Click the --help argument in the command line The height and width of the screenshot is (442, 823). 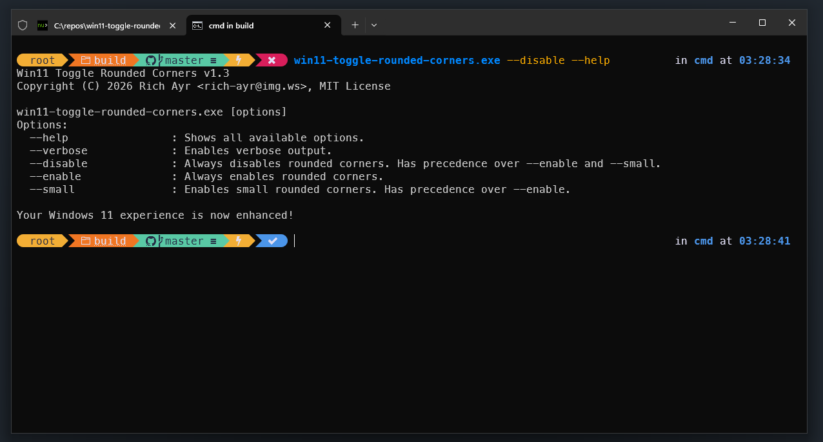[x=591, y=60]
